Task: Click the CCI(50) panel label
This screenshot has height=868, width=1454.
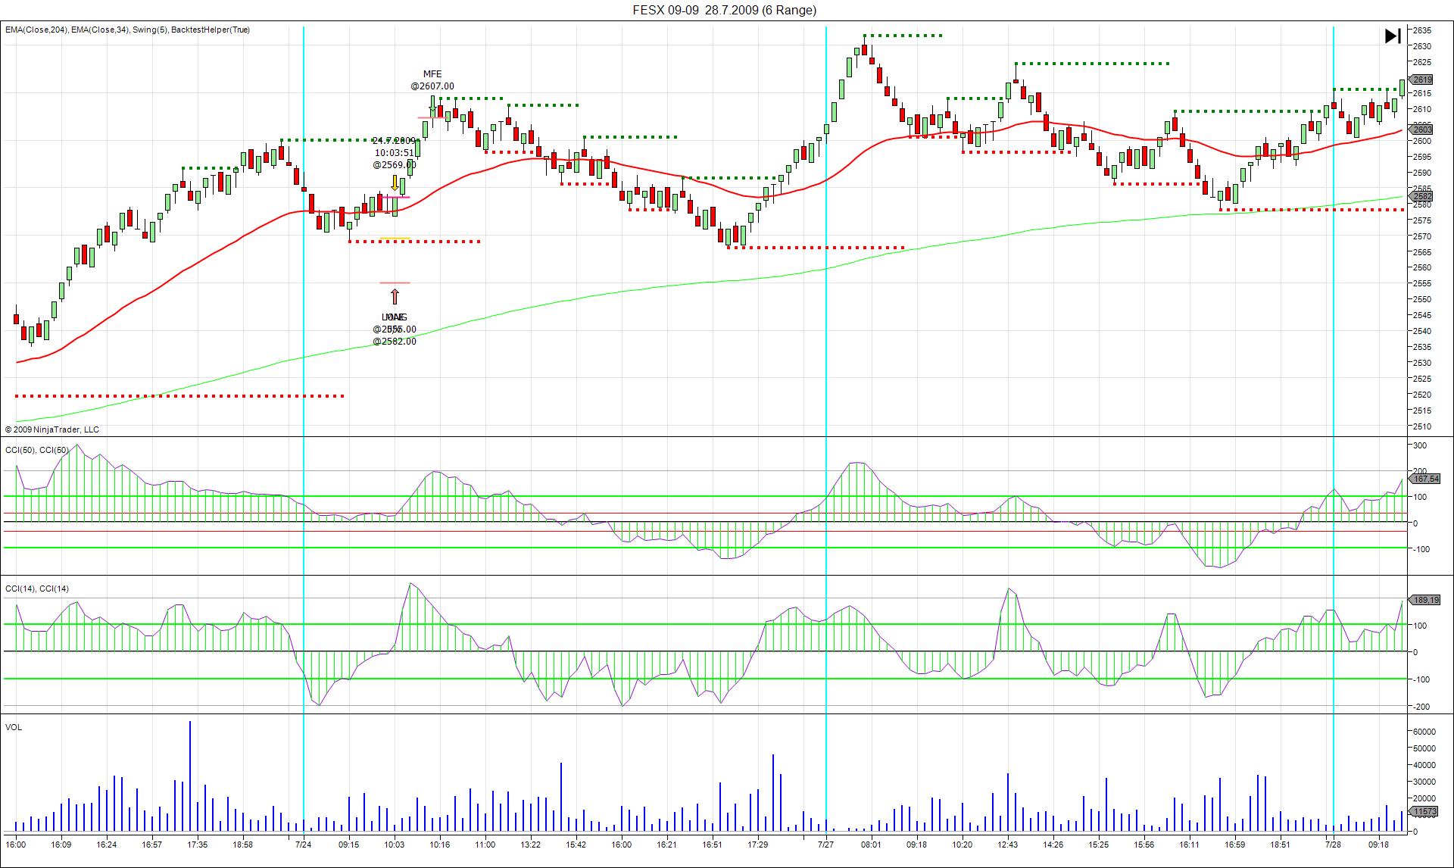Action: [x=36, y=450]
